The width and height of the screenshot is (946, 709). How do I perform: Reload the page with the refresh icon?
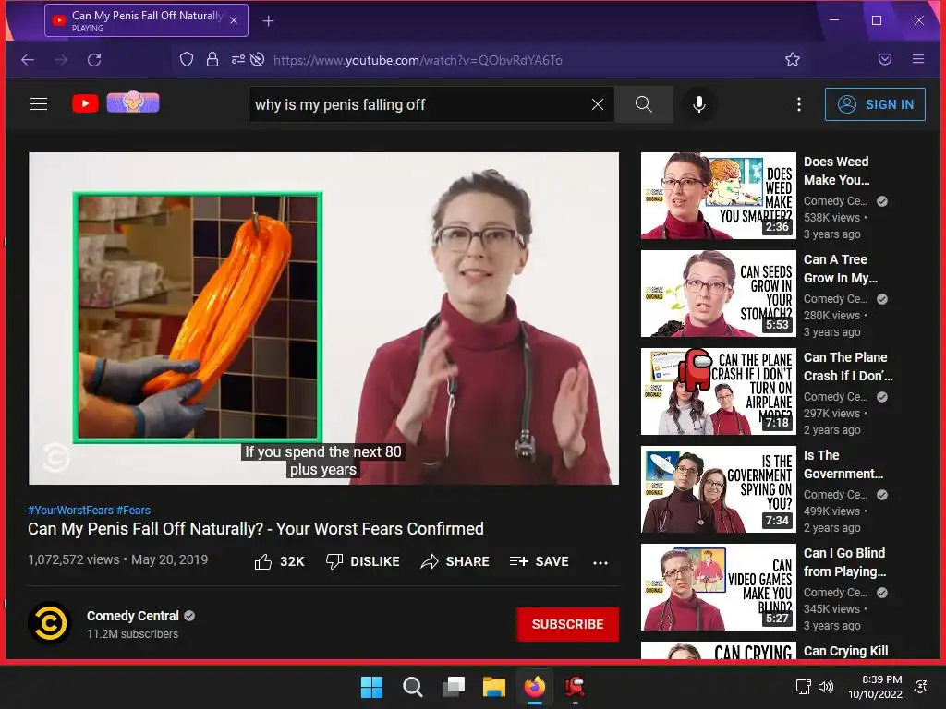coord(94,60)
